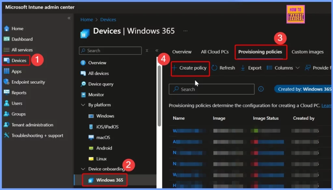Open the ellipsis menu beside page title

point(185,31)
